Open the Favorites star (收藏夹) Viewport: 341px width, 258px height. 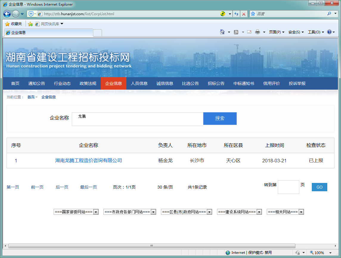click(13, 24)
